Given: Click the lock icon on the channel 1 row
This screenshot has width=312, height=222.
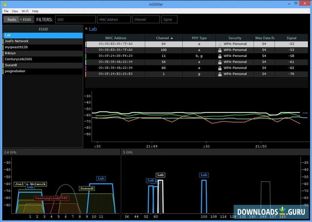Looking at the screenshot, I should click(x=220, y=74).
